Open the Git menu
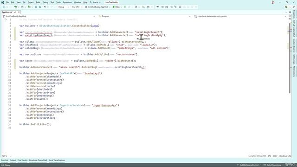Viewport: 297px width, 167px height. coord(24,2)
